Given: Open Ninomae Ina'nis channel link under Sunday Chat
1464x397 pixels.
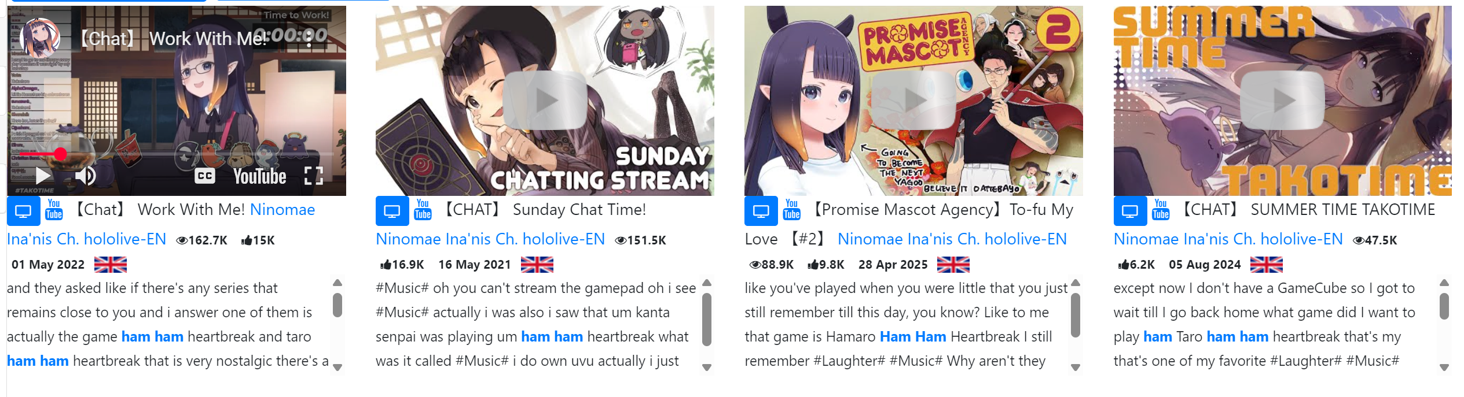Looking at the screenshot, I should [x=490, y=239].
